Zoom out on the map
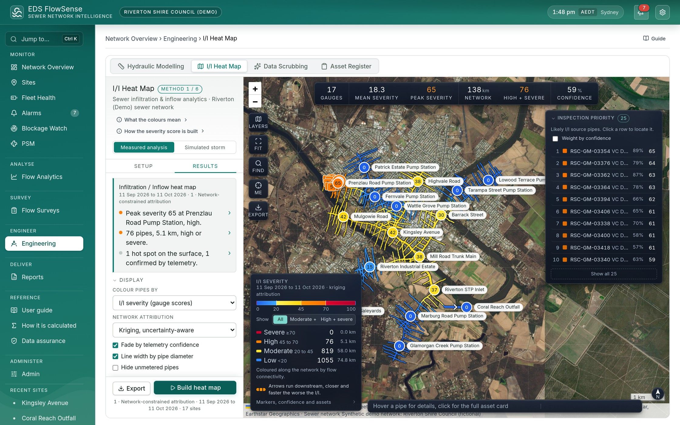Screen dimensions: 680x425 tap(255, 101)
